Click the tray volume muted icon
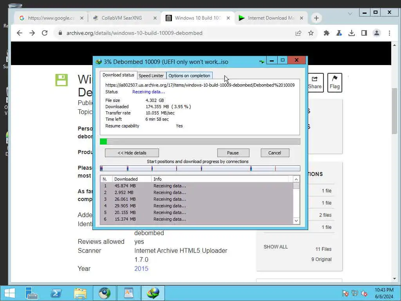Viewport: 401px width, 301px height. pyautogui.click(x=364, y=293)
